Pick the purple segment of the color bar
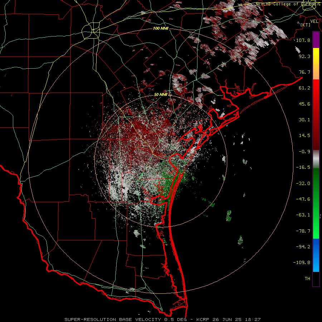This screenshot has height=322, width=322. point(316,40)
